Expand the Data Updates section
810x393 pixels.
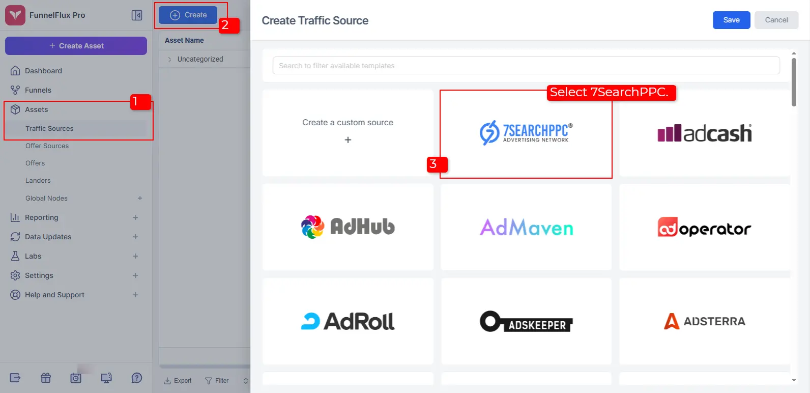[x=135, y=237]
